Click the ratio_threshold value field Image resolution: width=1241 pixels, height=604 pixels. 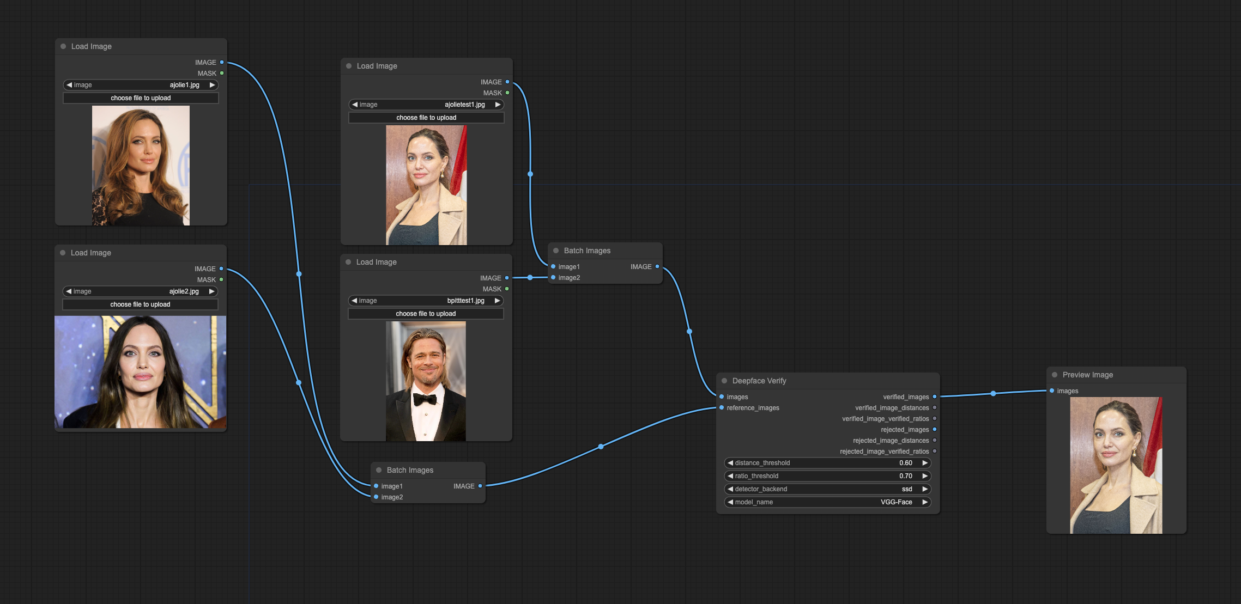pos(827,476)
